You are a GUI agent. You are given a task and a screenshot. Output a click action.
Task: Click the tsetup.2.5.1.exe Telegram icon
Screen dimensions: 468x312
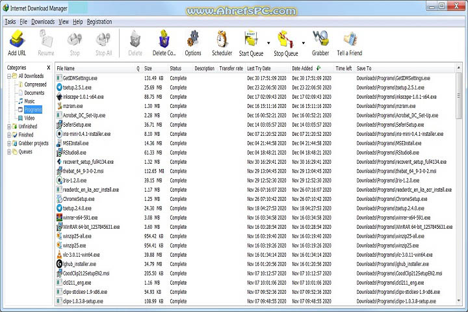[x=59, y=88]
